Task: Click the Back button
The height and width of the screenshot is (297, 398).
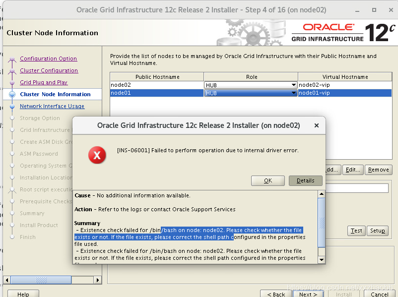Action: (x=276, y=294)
